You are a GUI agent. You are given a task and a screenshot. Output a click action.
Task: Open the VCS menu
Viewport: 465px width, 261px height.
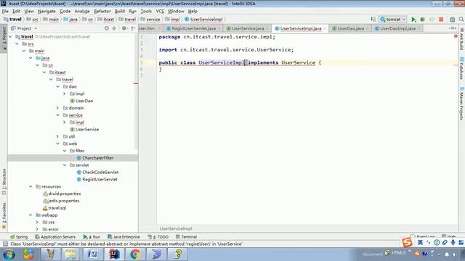pyautogui.click(x=160, y=12)
